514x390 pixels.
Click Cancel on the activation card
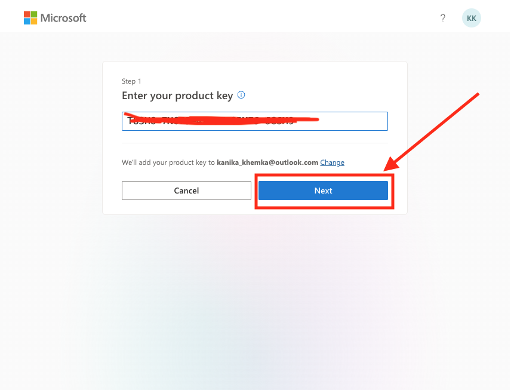186,191
